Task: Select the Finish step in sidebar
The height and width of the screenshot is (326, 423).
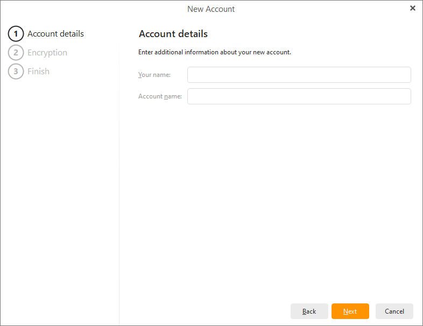Action: pyautogui.click(x=38, y=72)
